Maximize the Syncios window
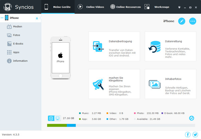 190,8
